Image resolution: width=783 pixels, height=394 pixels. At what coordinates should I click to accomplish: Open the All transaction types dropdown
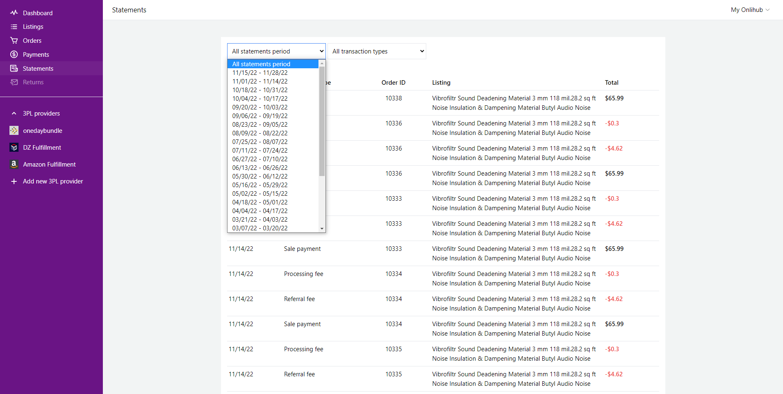(377, 51)
